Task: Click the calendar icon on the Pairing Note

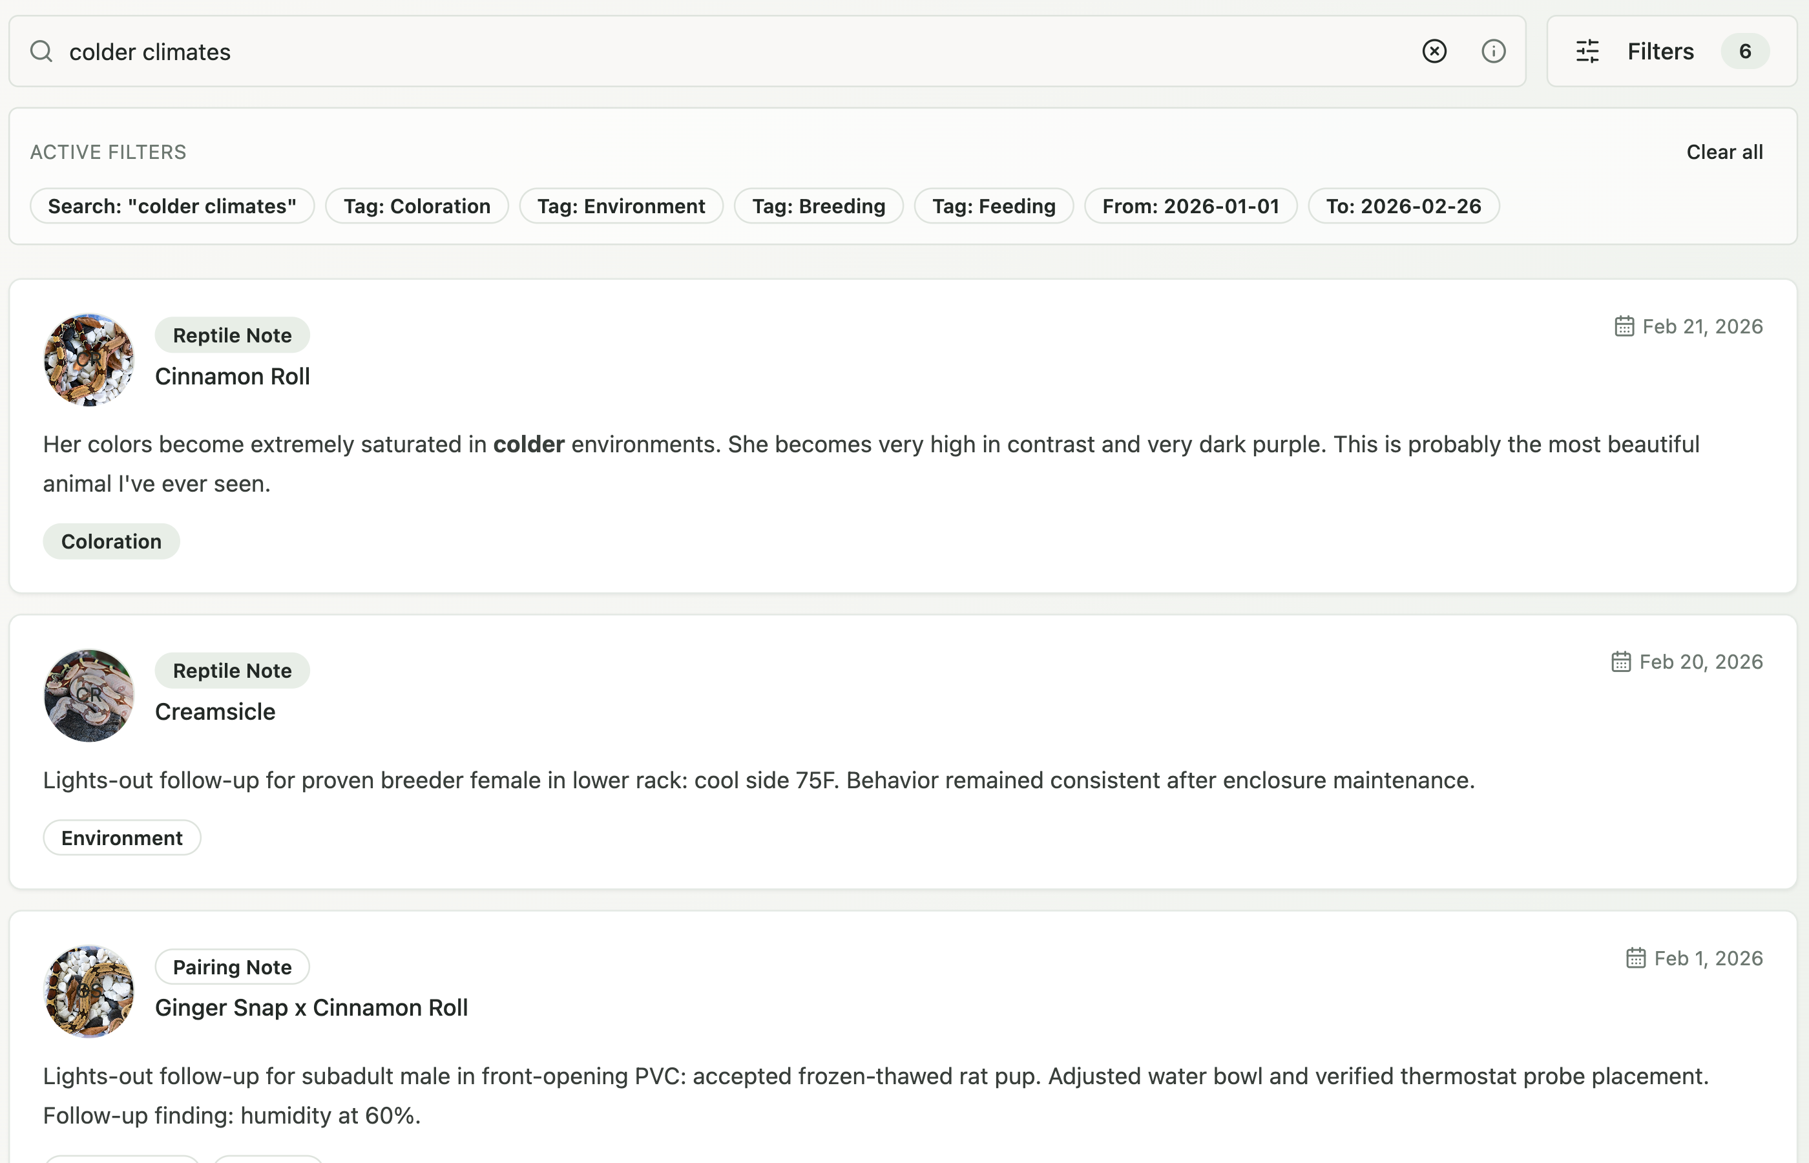Action: (1635, 958)
